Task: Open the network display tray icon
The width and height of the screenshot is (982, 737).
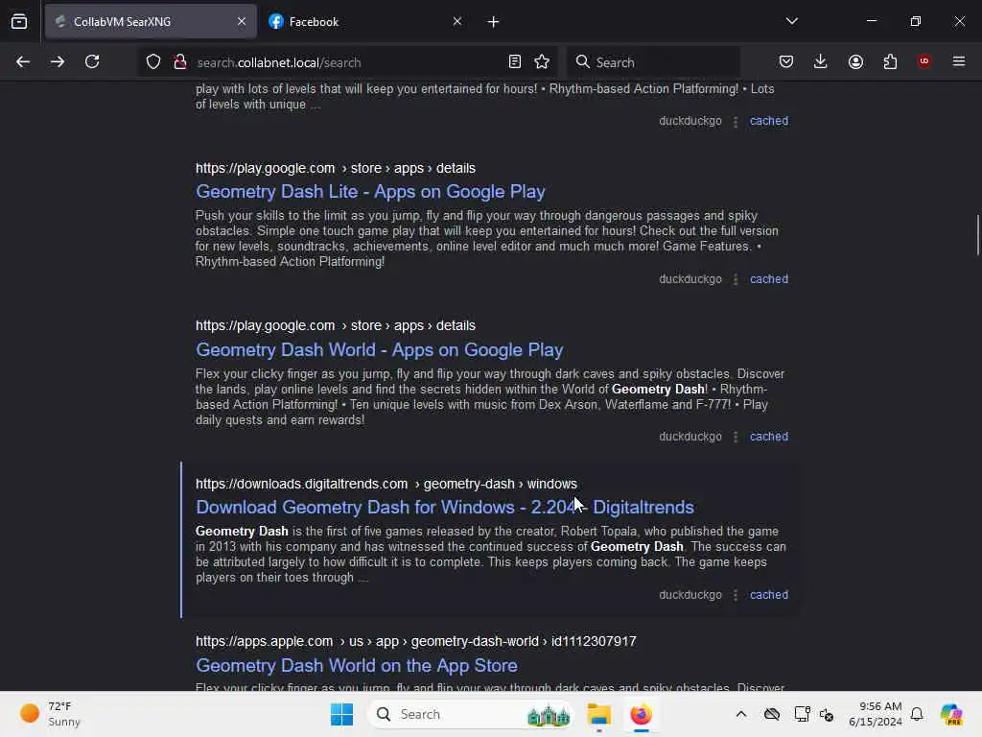Action: pyautogui.click(x=802, y=714)
